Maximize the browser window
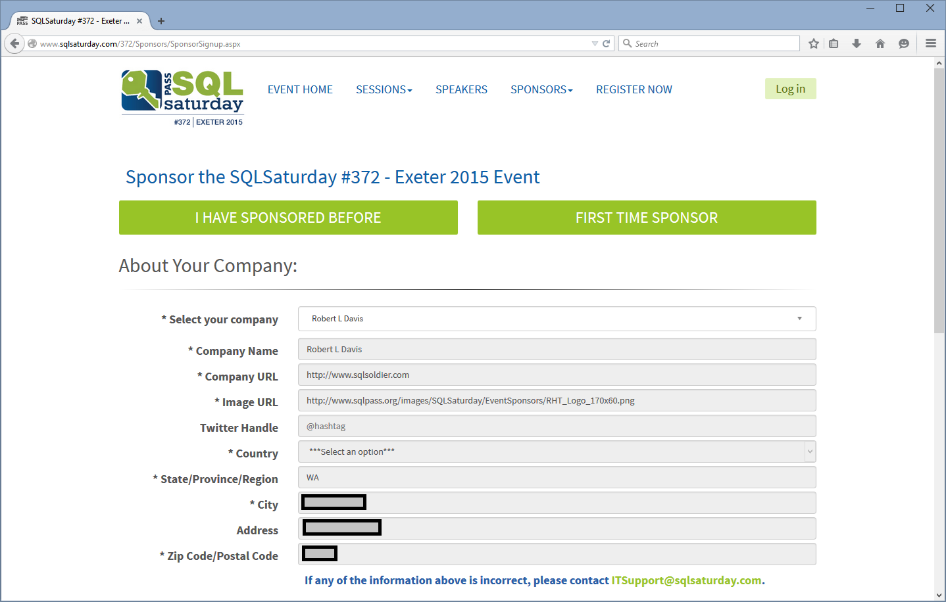946x602 pixels. (x=900, y=9)
